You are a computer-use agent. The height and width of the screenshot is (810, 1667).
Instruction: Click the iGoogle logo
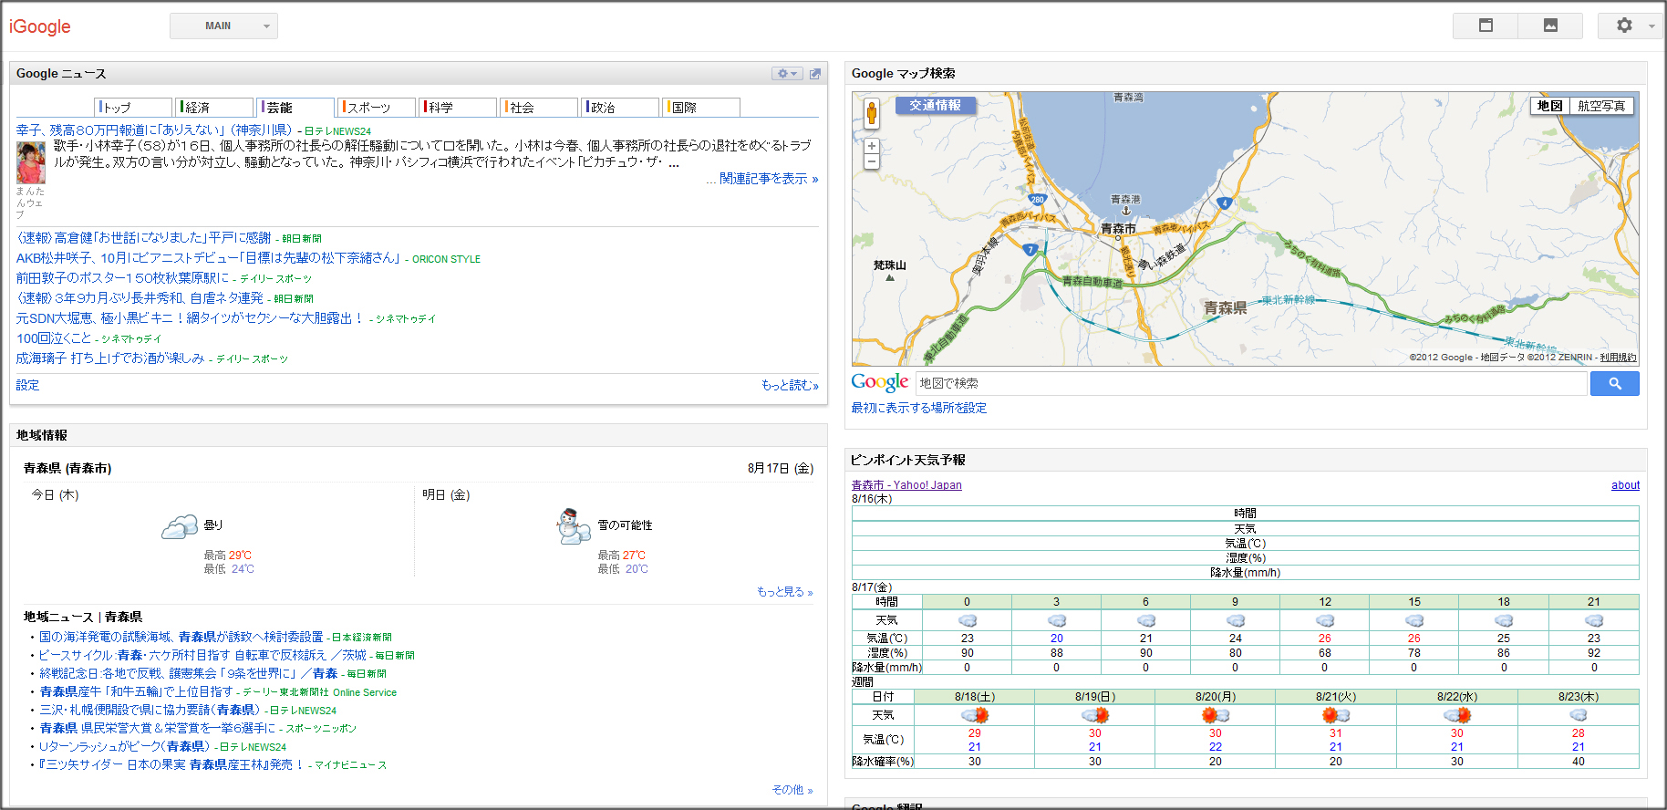(40, 26)
